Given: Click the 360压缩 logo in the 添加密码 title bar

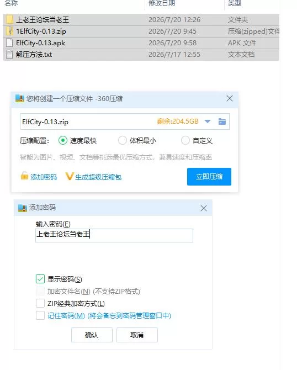Looking at the screenshot, I should coord(23,208).
